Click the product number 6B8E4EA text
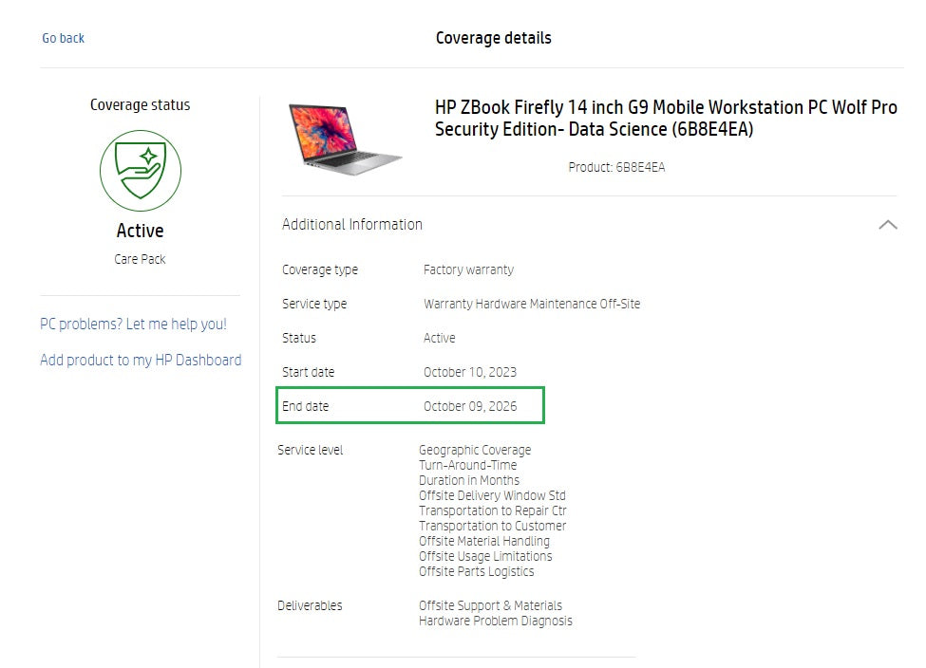 tap(616, 168)
